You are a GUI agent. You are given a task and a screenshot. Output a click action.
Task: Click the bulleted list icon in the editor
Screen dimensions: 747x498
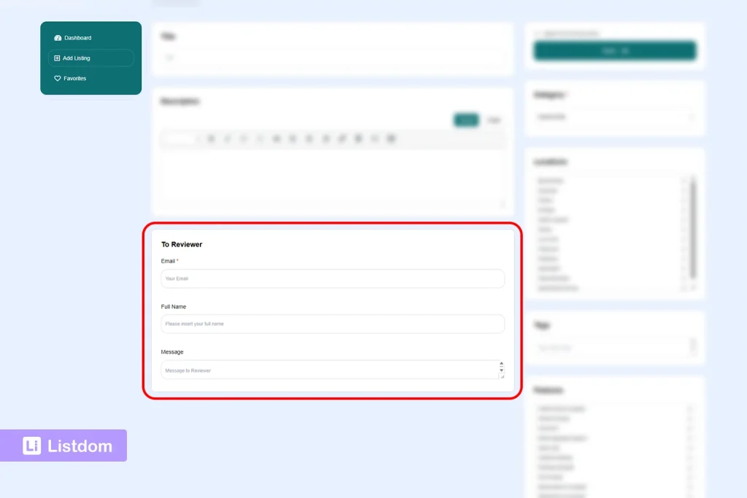click(x=276, y=139)
